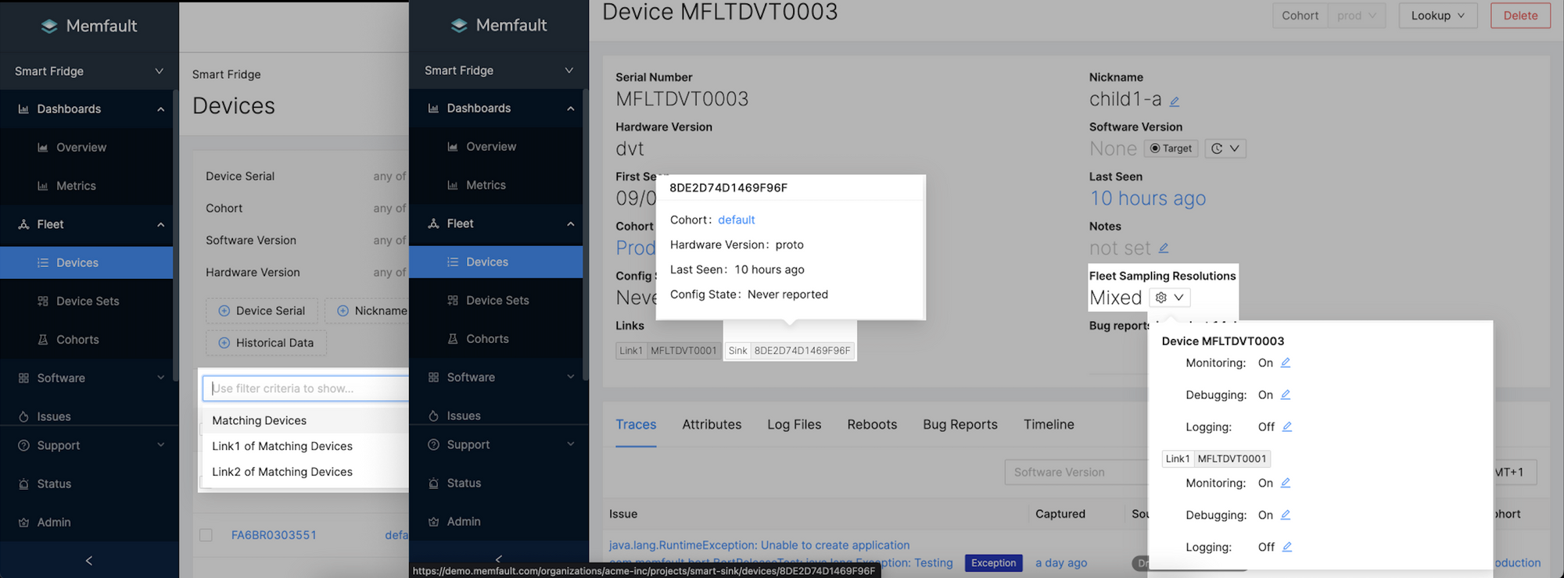Select the Target software version option
Viewport: 1564px width, 578px height.
click(x=1170, y=148)
